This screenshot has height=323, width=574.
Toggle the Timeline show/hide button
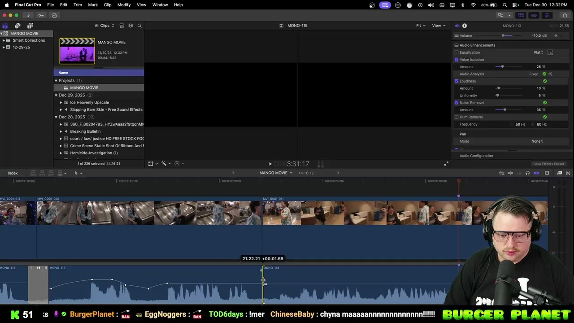tap(534, 15)
